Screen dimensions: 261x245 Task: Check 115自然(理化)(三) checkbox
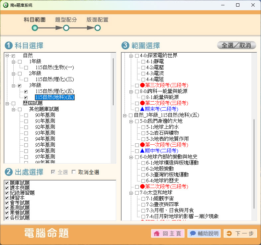[x=26, y=79]
